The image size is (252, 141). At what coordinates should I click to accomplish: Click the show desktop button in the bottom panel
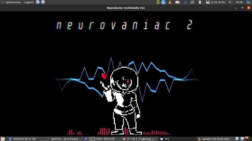click(x=3, y=139)
